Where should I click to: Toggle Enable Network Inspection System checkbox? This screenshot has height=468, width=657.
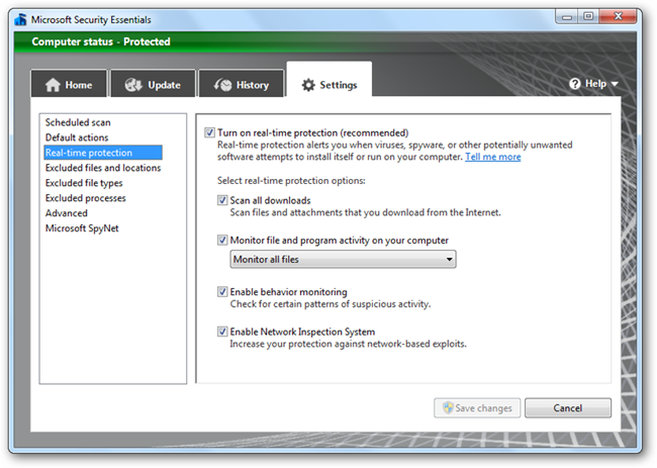click(x=223, y=332)
